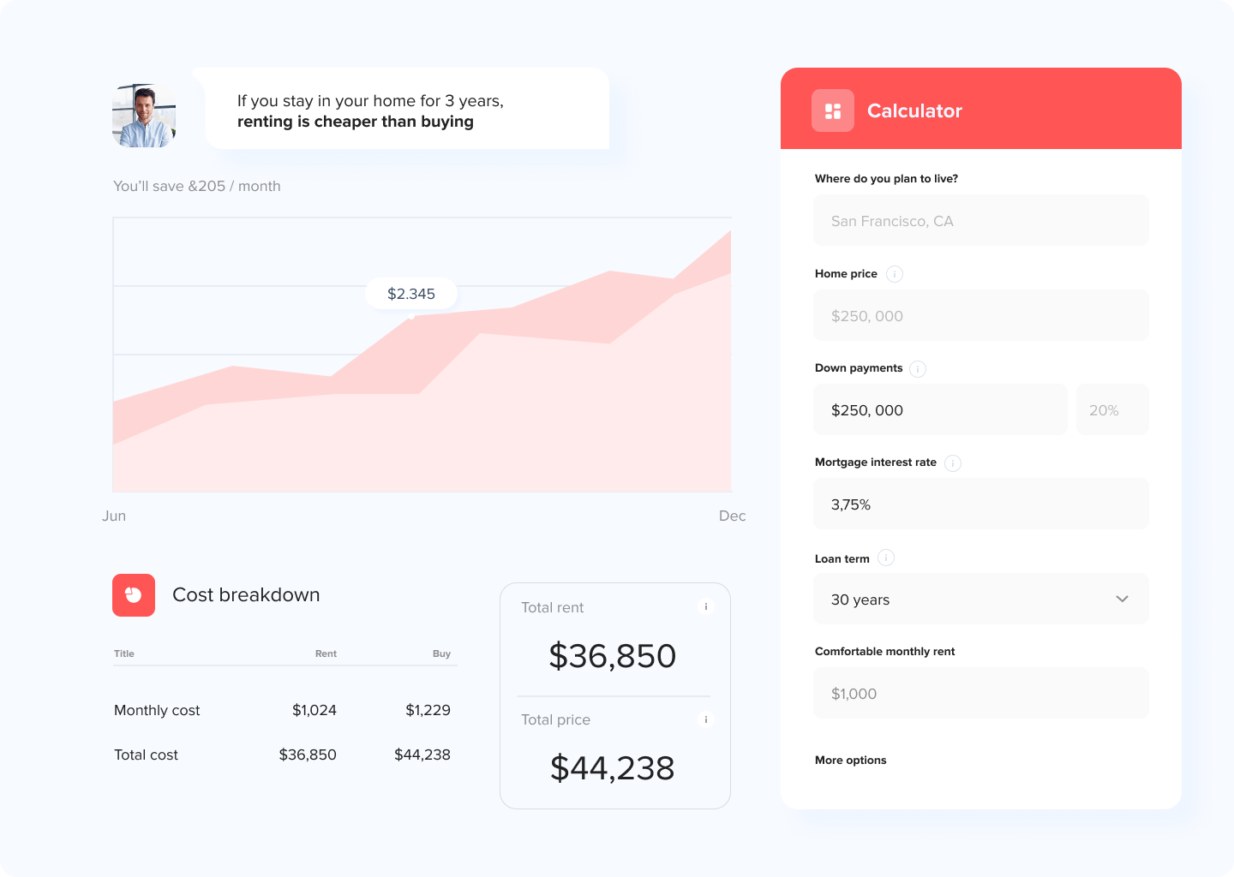Screen dimensions: 1234x877
Task: Click info icon on Total price card
Action: click(706, 719)
